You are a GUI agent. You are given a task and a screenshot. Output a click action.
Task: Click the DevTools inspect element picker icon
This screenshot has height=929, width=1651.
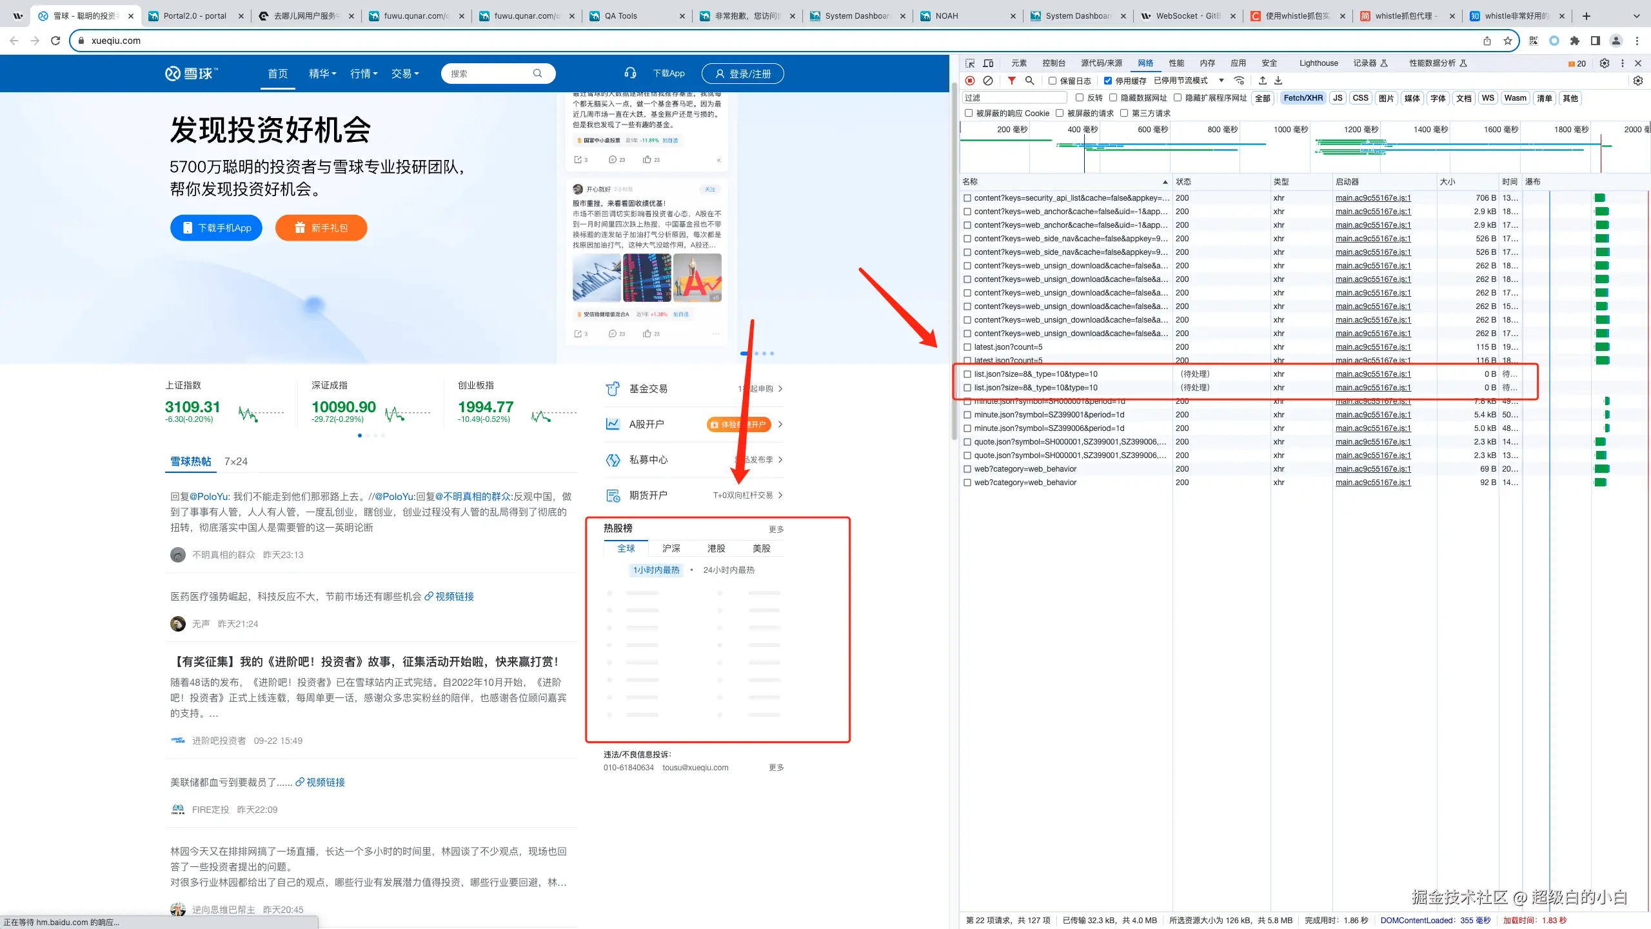coord(969,63)
